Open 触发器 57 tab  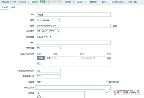pos(94,2)
